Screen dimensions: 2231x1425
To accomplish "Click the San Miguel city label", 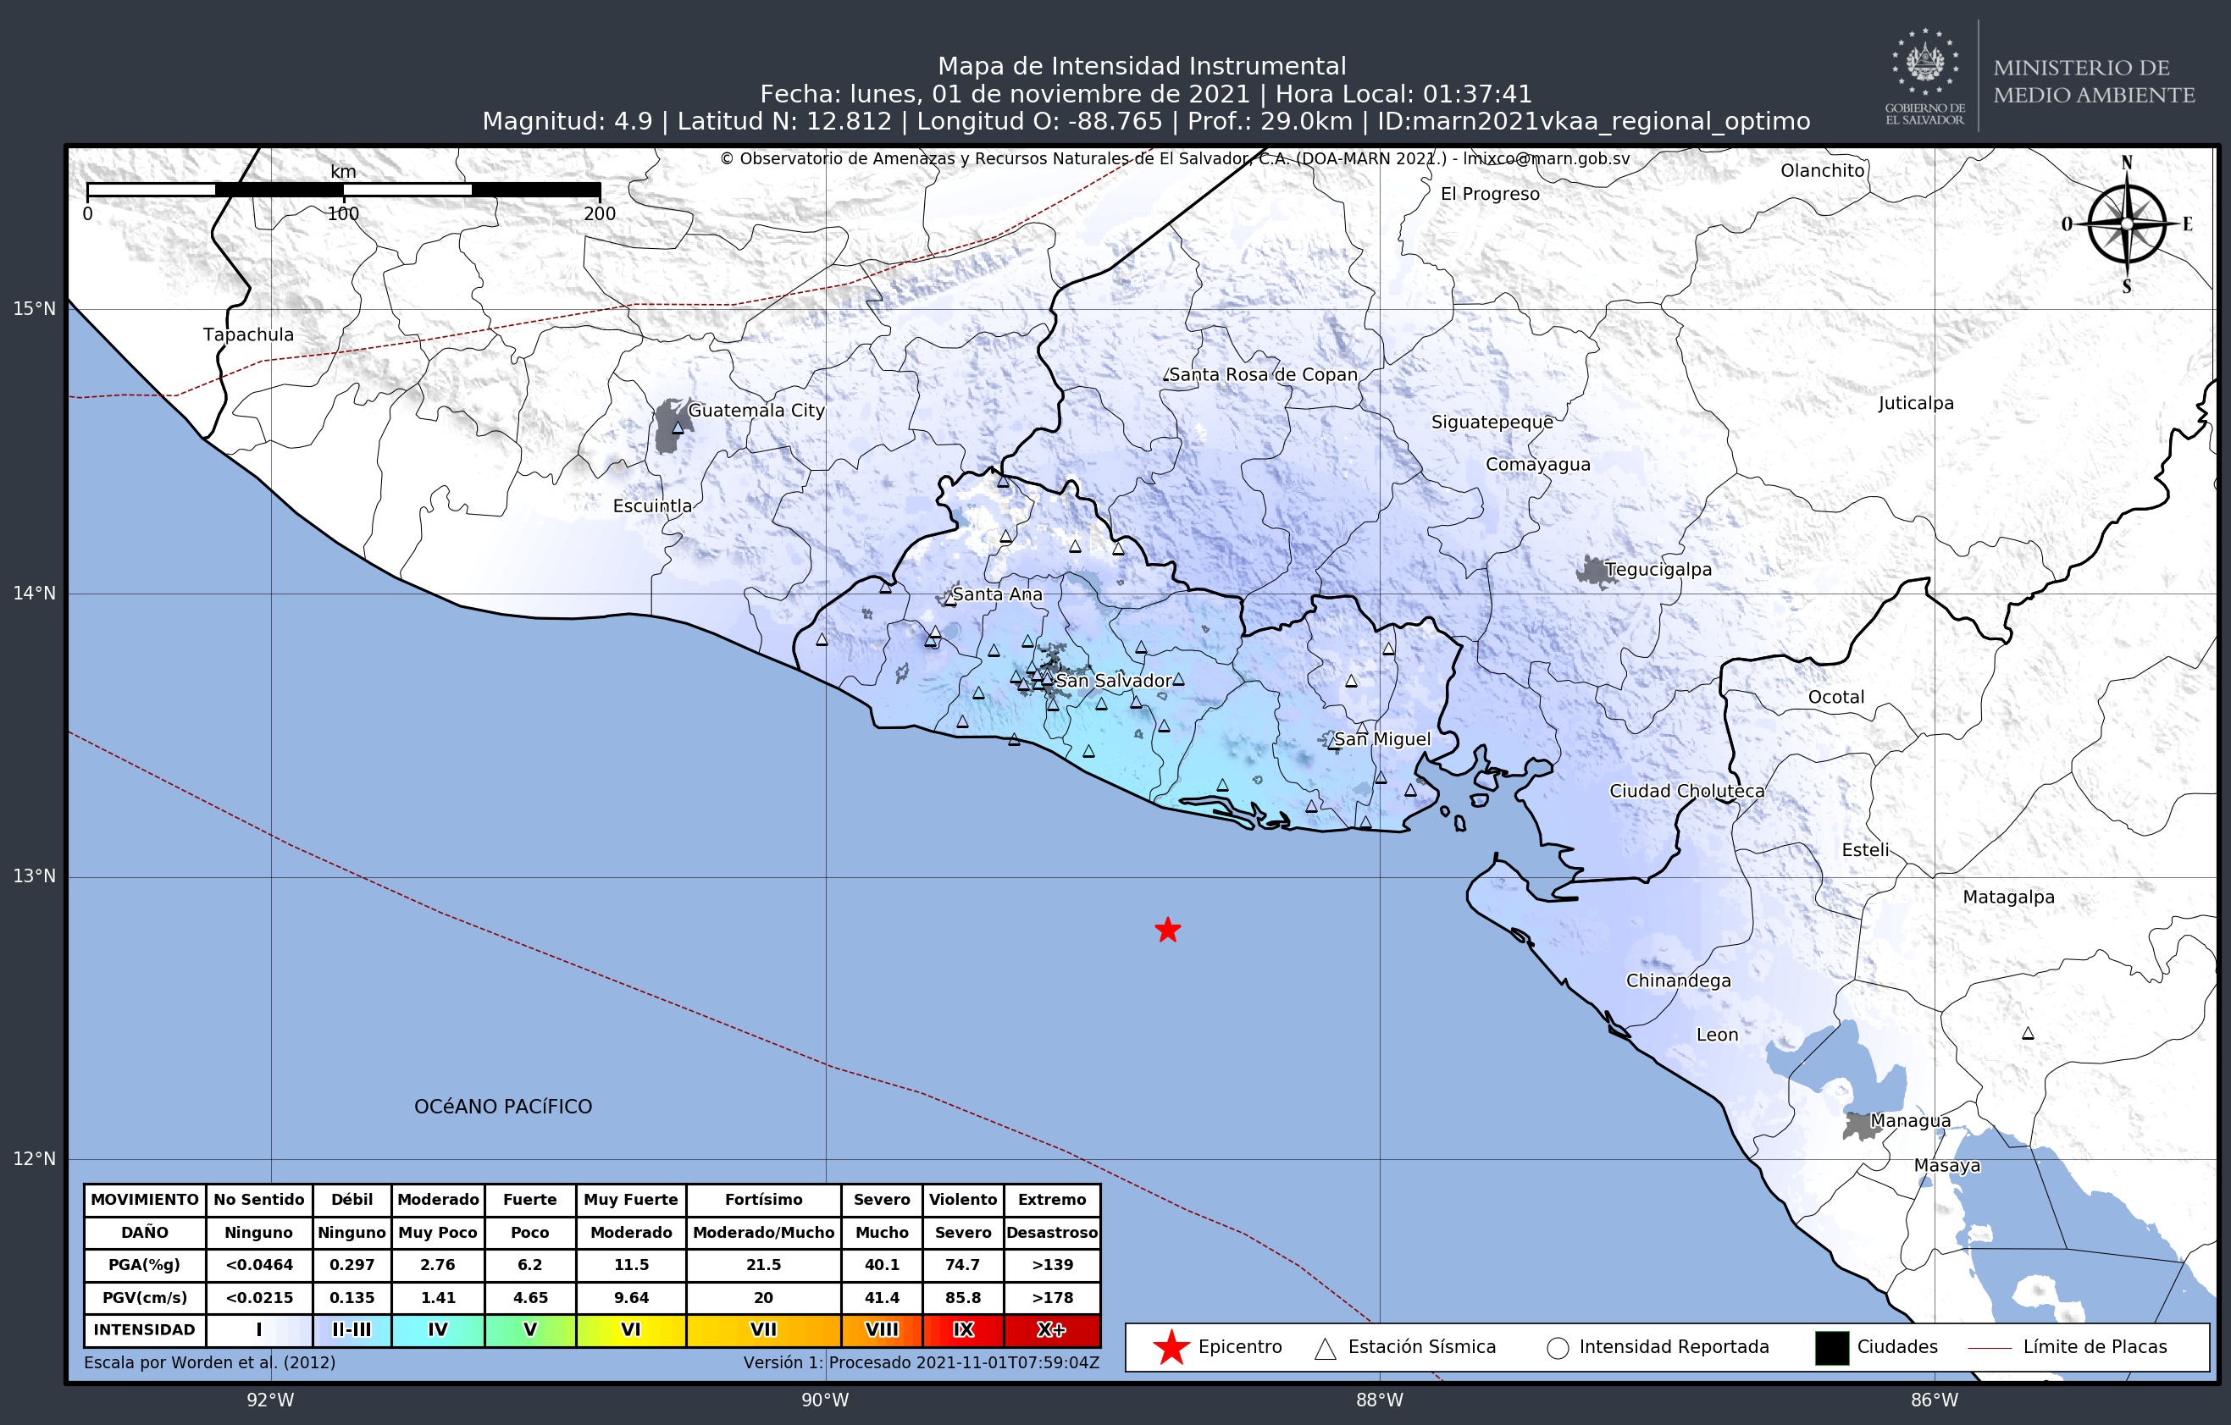I will point(1382,739).
